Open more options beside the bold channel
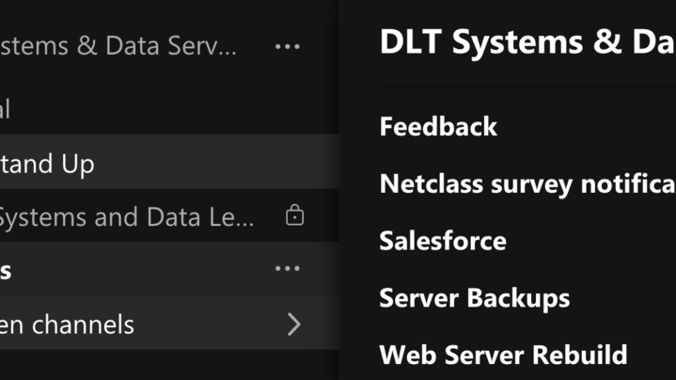 point(287,270)
